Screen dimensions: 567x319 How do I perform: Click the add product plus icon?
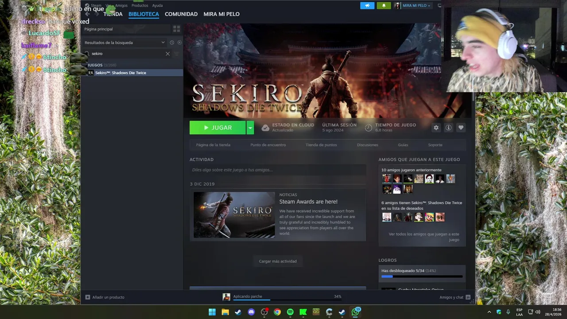click(x=88, y=297)
